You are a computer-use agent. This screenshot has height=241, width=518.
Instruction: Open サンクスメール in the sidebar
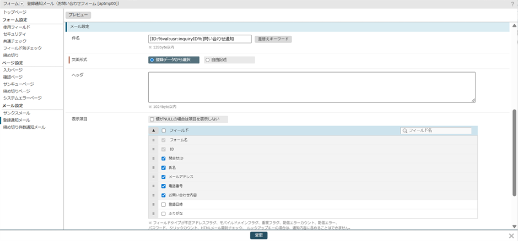point(17,113)
